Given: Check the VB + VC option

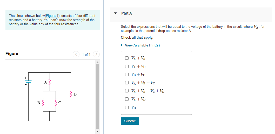Looking at the screenshot, I should (x=127, y=74).
